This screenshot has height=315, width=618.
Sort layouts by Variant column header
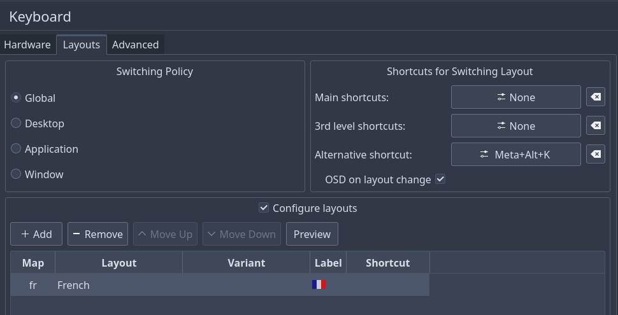point(246,263)
